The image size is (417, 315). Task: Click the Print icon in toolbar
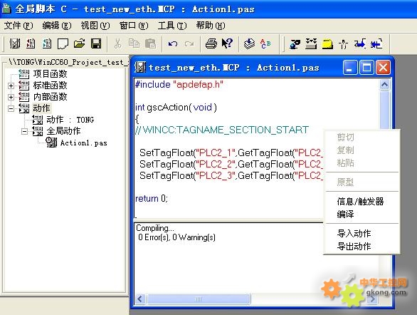[x=211, y=43]
